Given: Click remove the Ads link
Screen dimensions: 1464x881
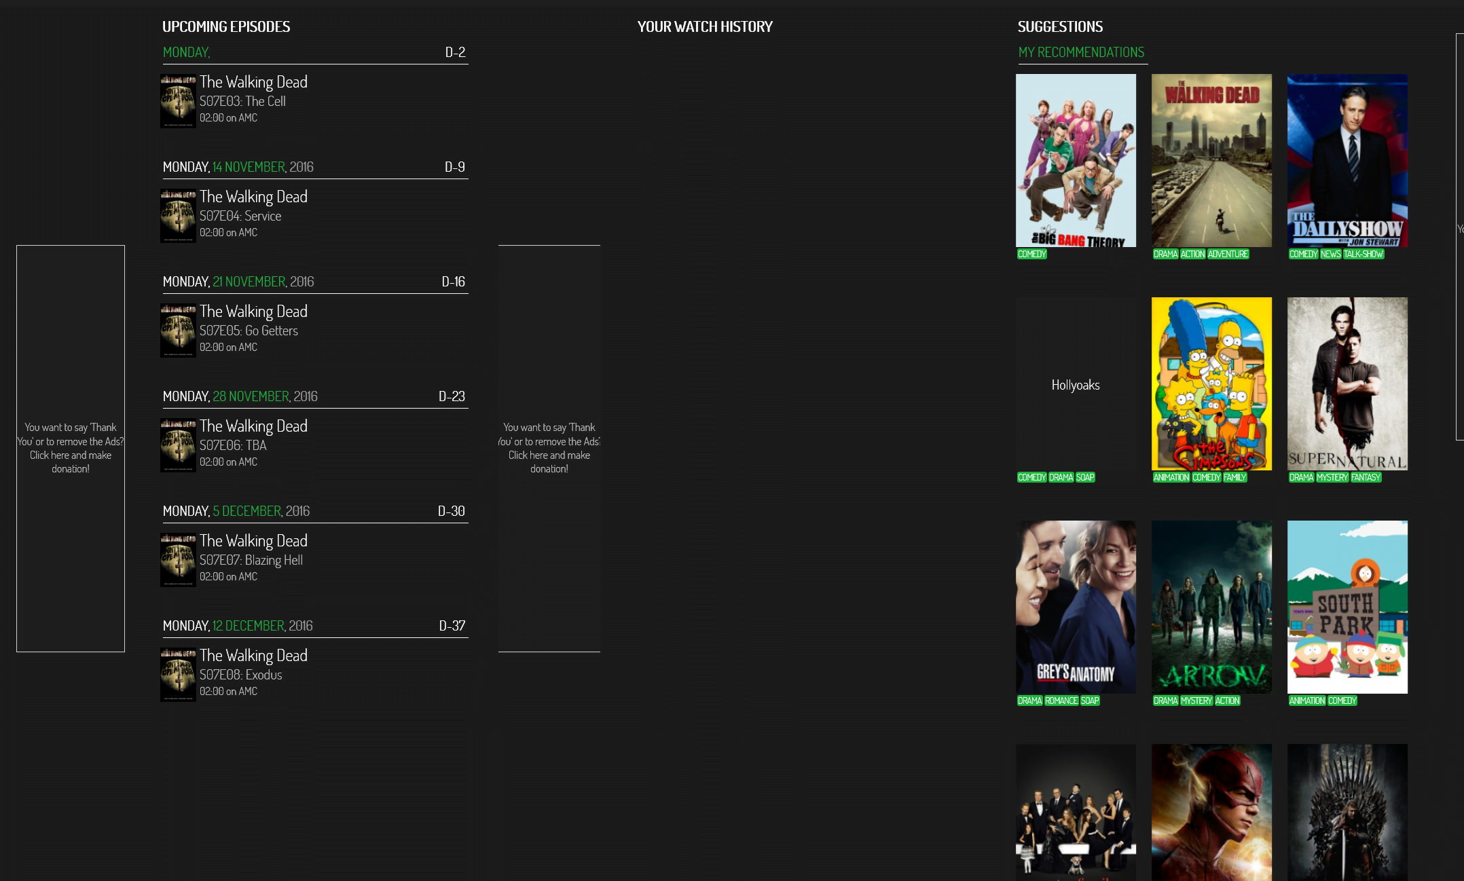Looking at the screenshot, I should point(70,447).
